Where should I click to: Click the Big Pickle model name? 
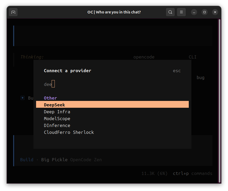tap(54, 160)
